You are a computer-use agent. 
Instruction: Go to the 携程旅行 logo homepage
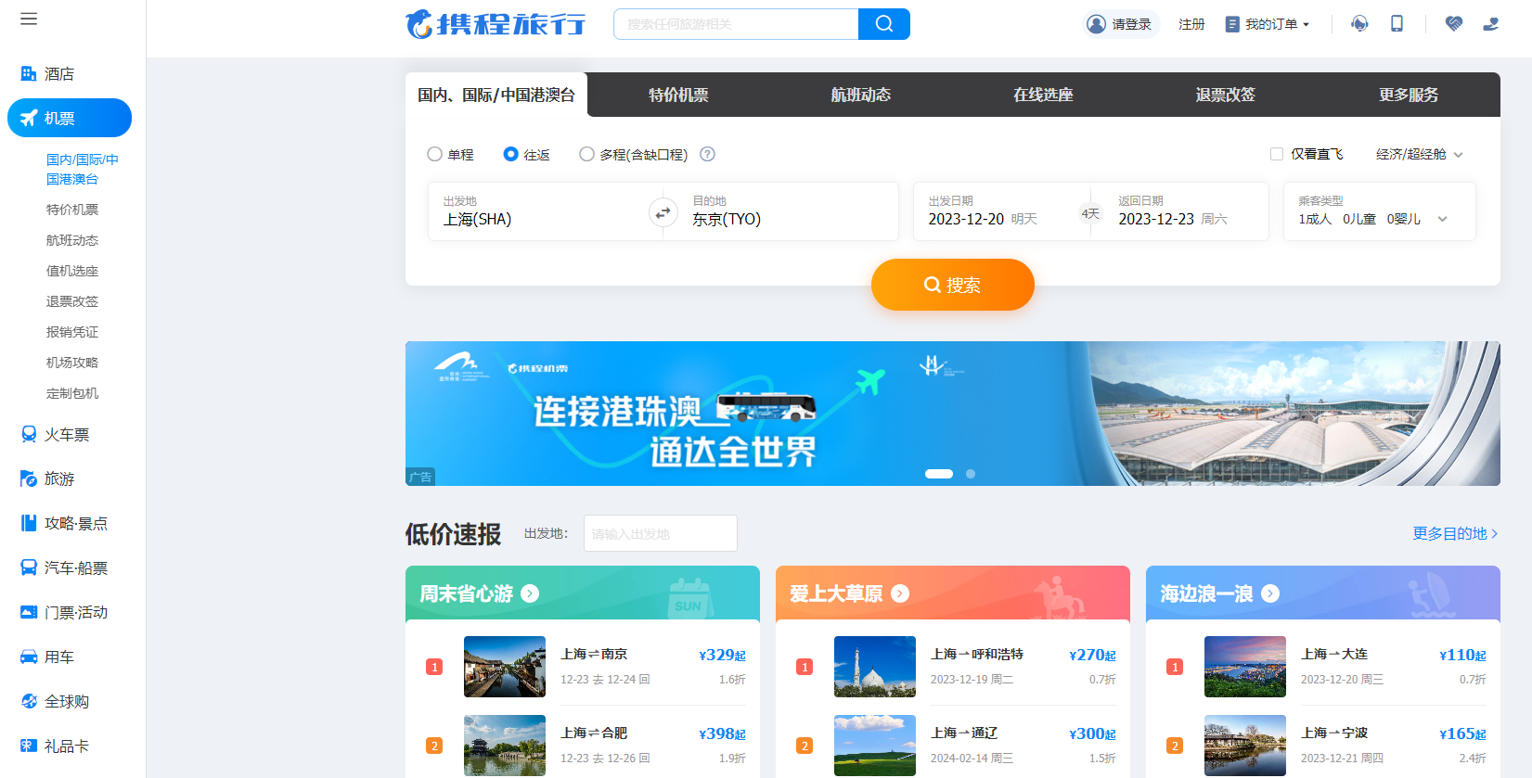tap(496, 24)
